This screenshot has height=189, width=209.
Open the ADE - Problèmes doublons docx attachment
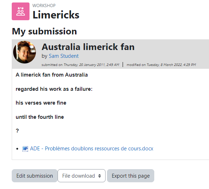[92, 149]
